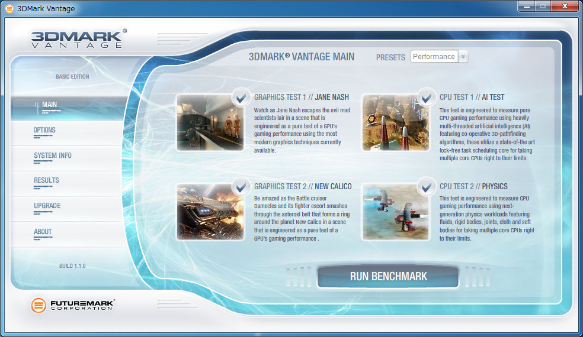Viewport: 583px width, 337px height.
Task: Click the CPU TEST 2 // PHYSICS heading
Action: (473, 186)
